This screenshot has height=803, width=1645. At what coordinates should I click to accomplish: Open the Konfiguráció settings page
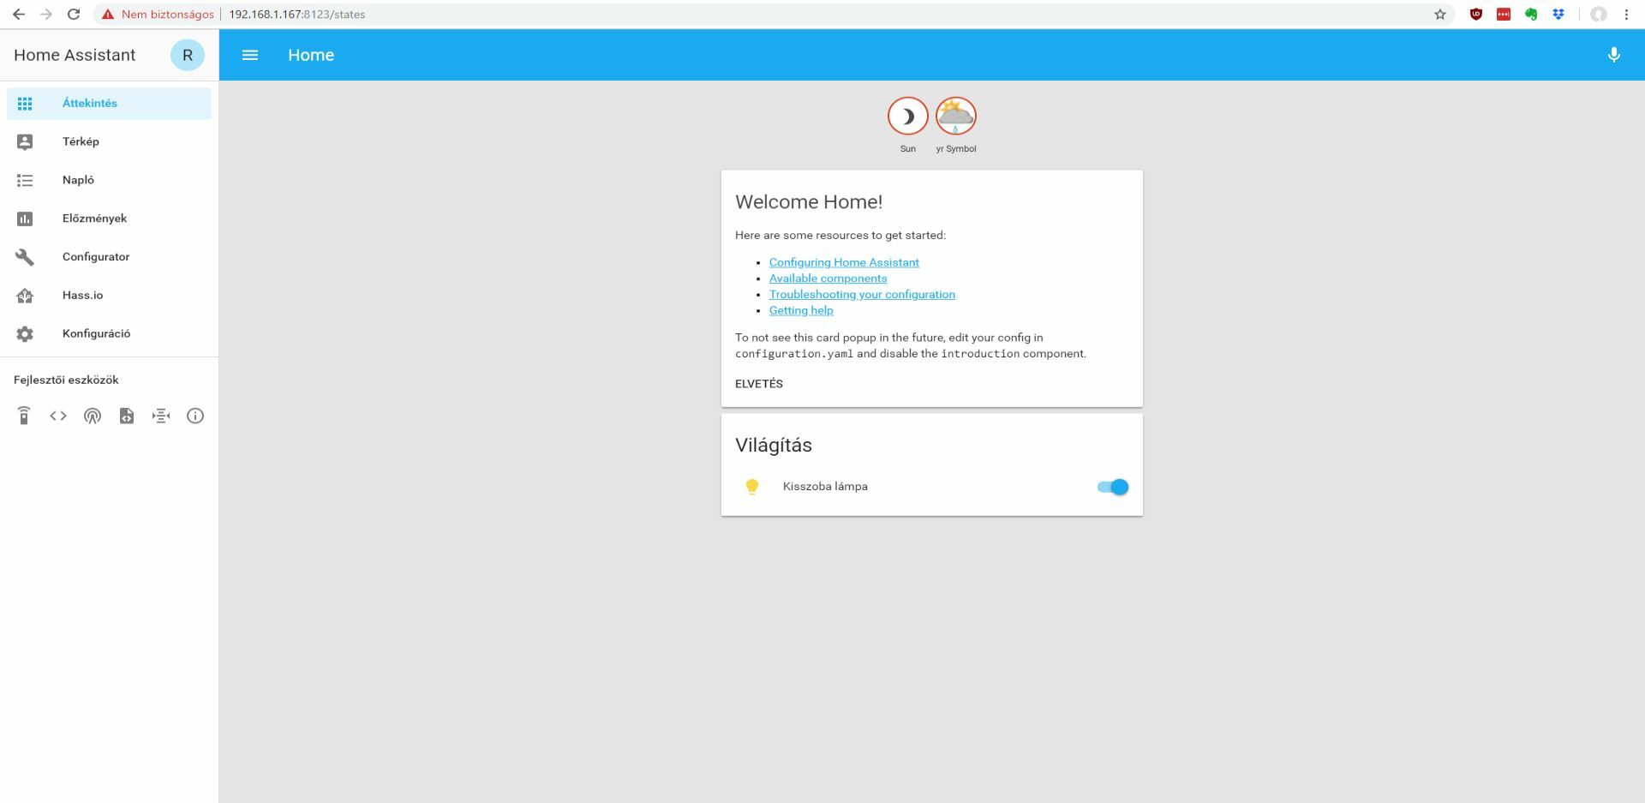click(x=109, y=334)
